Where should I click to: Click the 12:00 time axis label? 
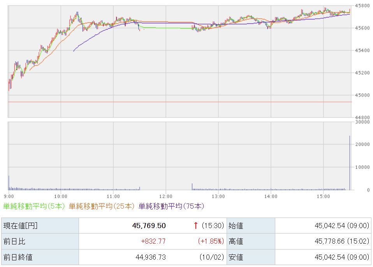[166, 196]
